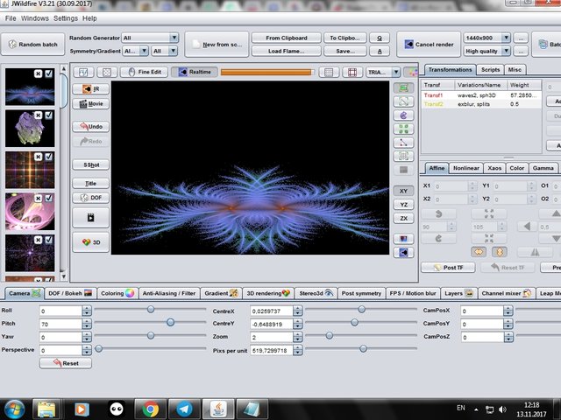This screenshot has width=561, height=420.
Task: Click the interactive renderer IR button
Action: (91, 88)
